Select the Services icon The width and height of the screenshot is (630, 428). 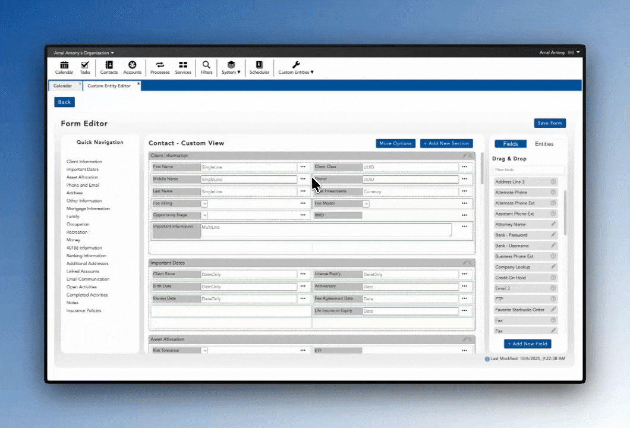click(x=182, y=67)
